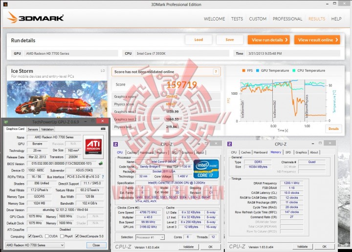The width and height of the screenshot is (352, 252).
Task: Open the Processor #1 selection dropdown in CPU-Z
Action: (x=150, y=237)
